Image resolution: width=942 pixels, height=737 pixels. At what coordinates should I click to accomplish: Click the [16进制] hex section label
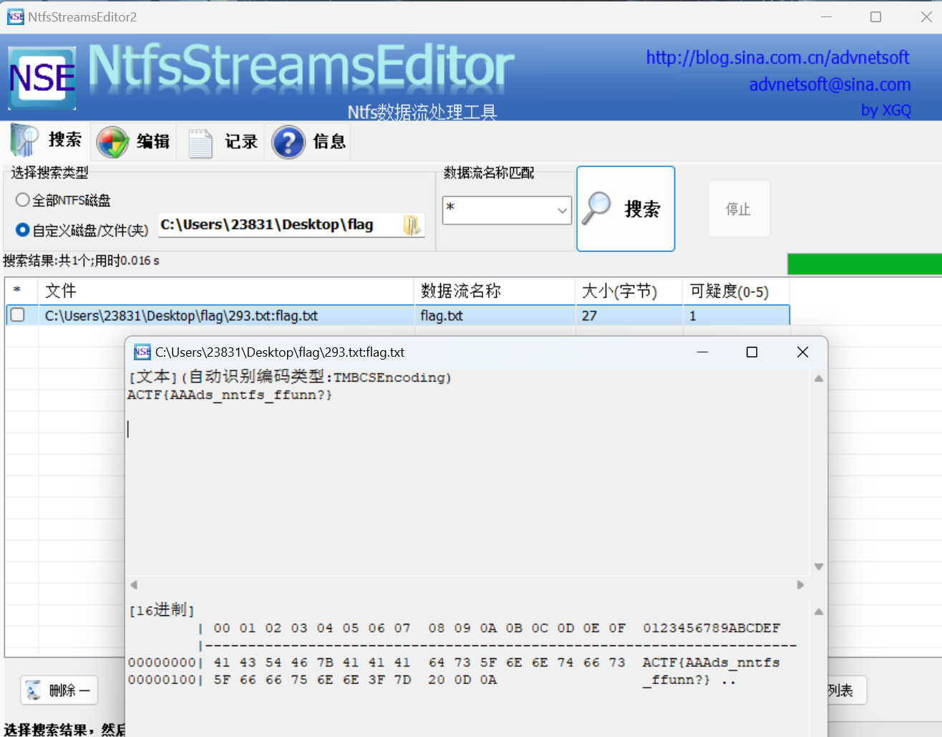162,610
